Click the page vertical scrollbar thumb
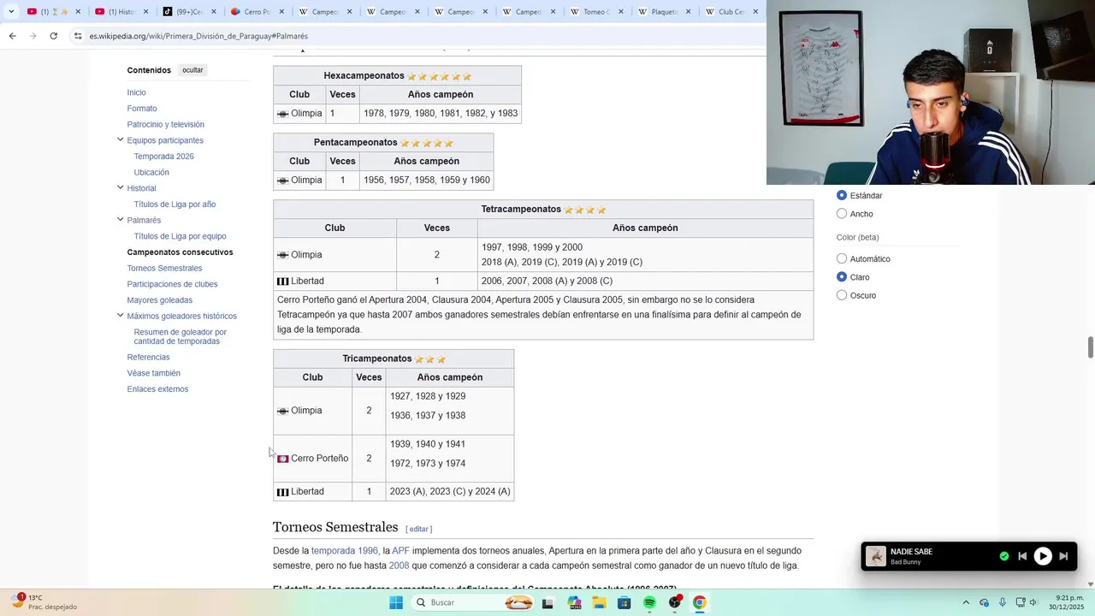 (x=1090, y=348)
